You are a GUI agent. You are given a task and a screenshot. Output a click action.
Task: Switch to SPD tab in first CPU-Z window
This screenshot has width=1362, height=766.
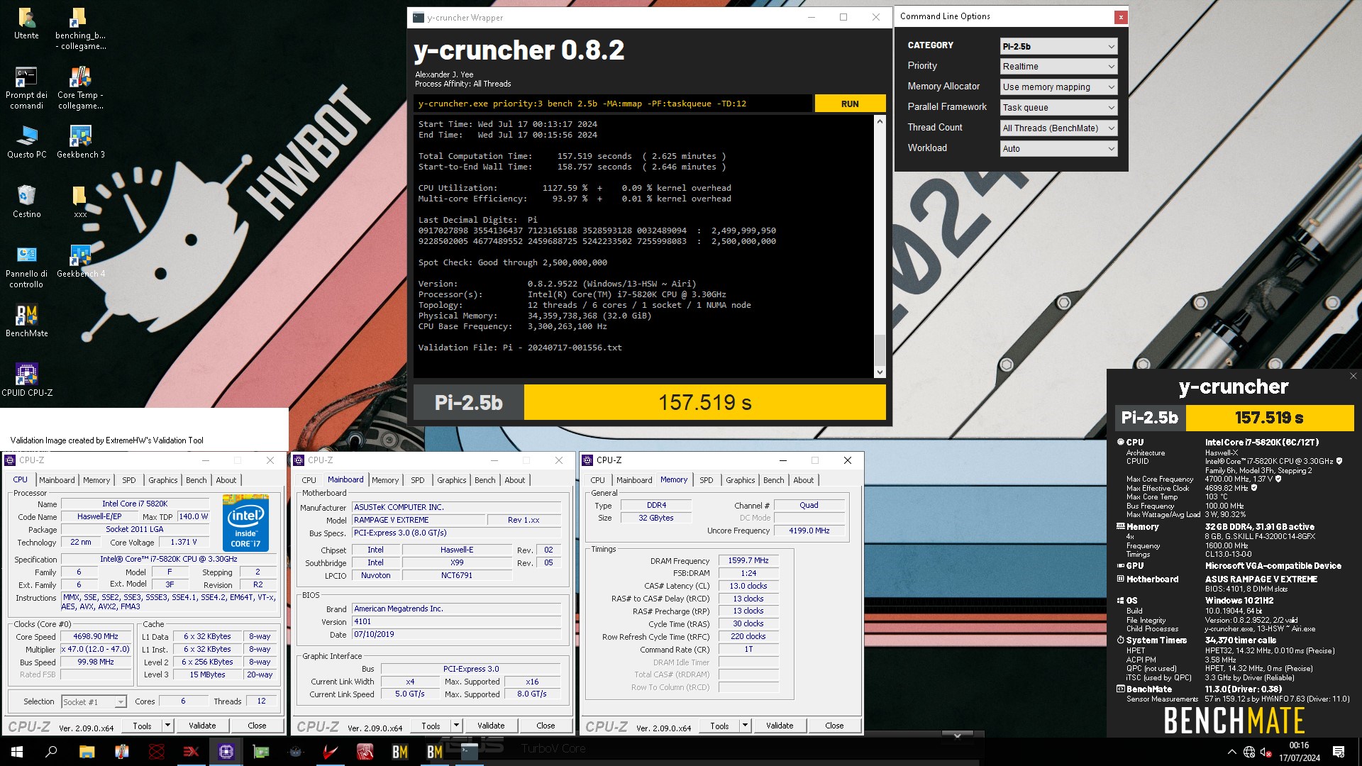tap(128, 480)
